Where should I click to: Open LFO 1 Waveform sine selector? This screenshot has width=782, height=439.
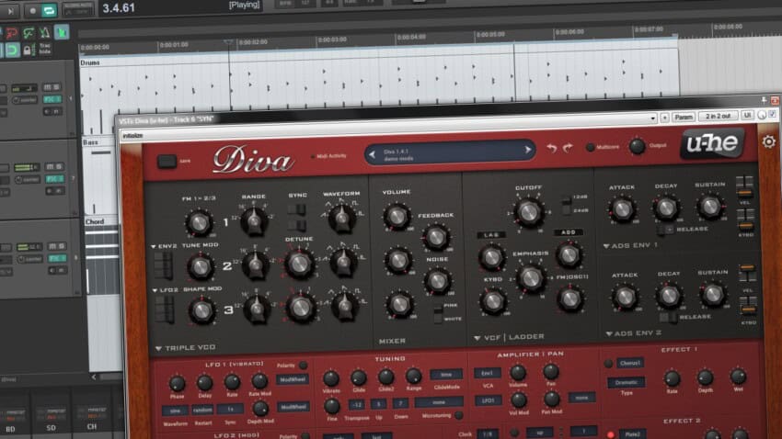pos(175,411)
